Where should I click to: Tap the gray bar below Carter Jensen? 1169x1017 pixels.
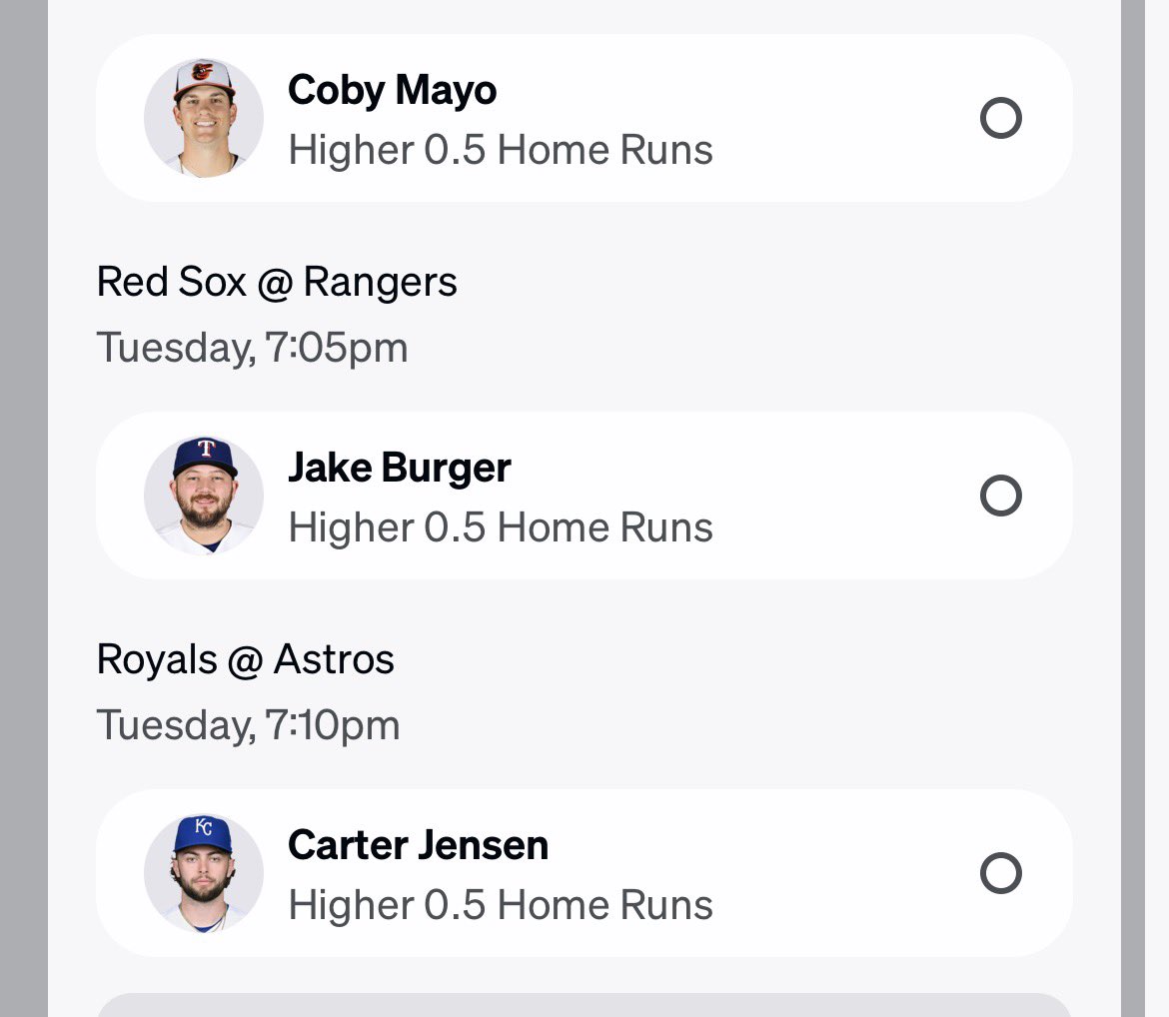(x=584, y=1005)
